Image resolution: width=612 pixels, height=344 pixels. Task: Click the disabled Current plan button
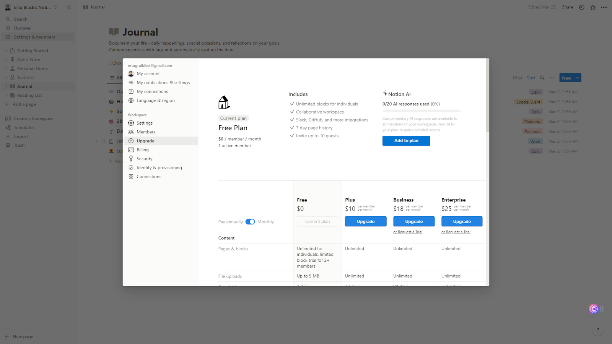click(x=317, y=222)
